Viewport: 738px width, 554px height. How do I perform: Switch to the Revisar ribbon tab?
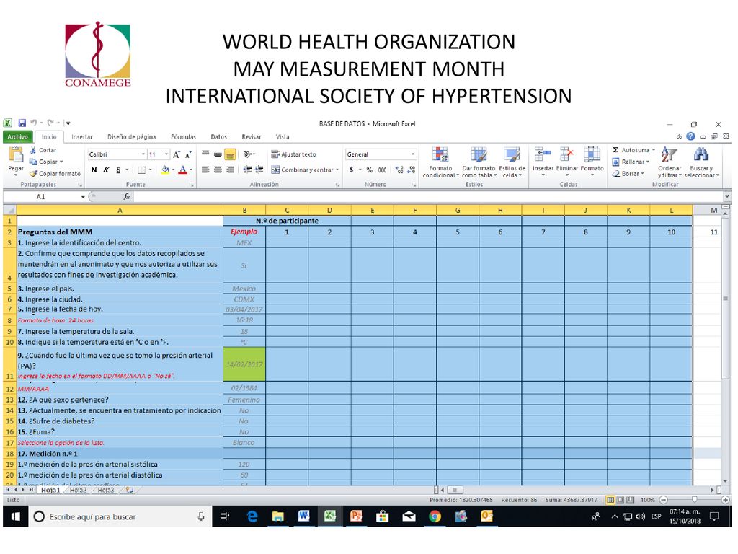click(x=252, y=136)
